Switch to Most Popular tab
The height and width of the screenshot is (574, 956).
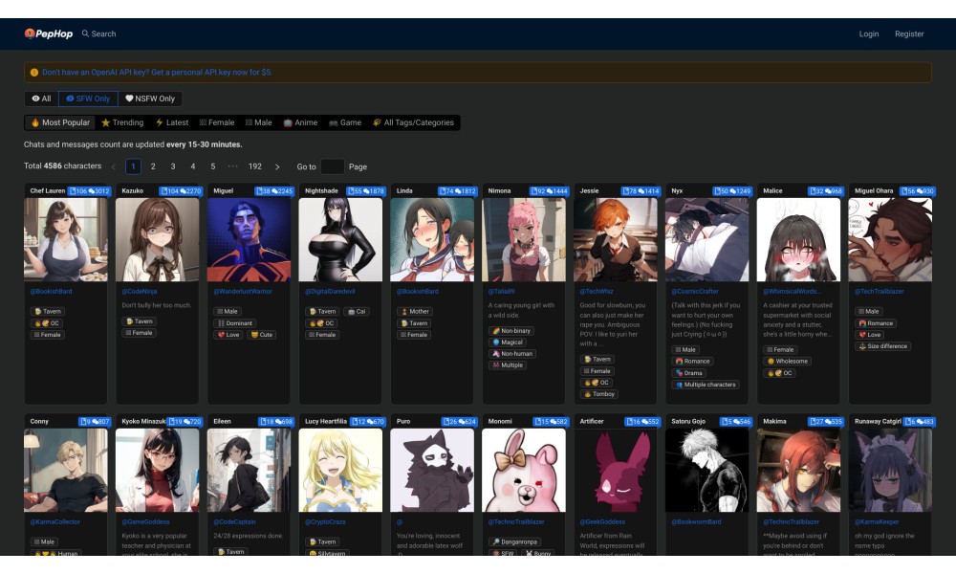coord(60,122)
